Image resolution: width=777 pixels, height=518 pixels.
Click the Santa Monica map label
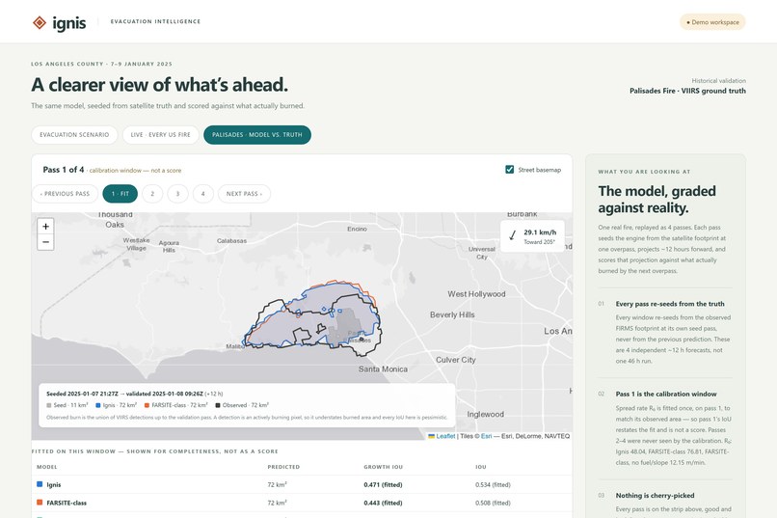point(383,369)
